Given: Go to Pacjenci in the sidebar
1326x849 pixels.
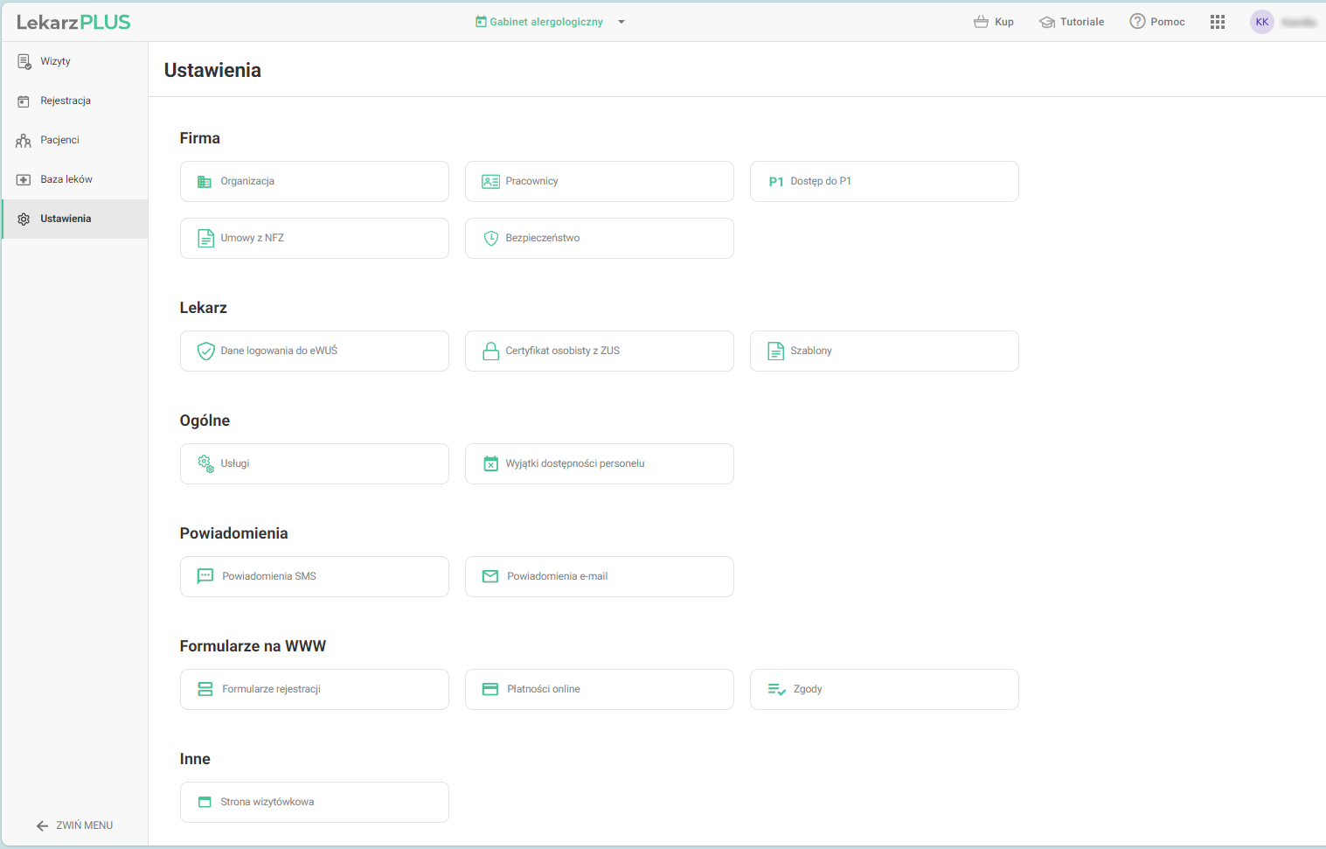Looking at the screenshot, I should [x=59, y=140].
